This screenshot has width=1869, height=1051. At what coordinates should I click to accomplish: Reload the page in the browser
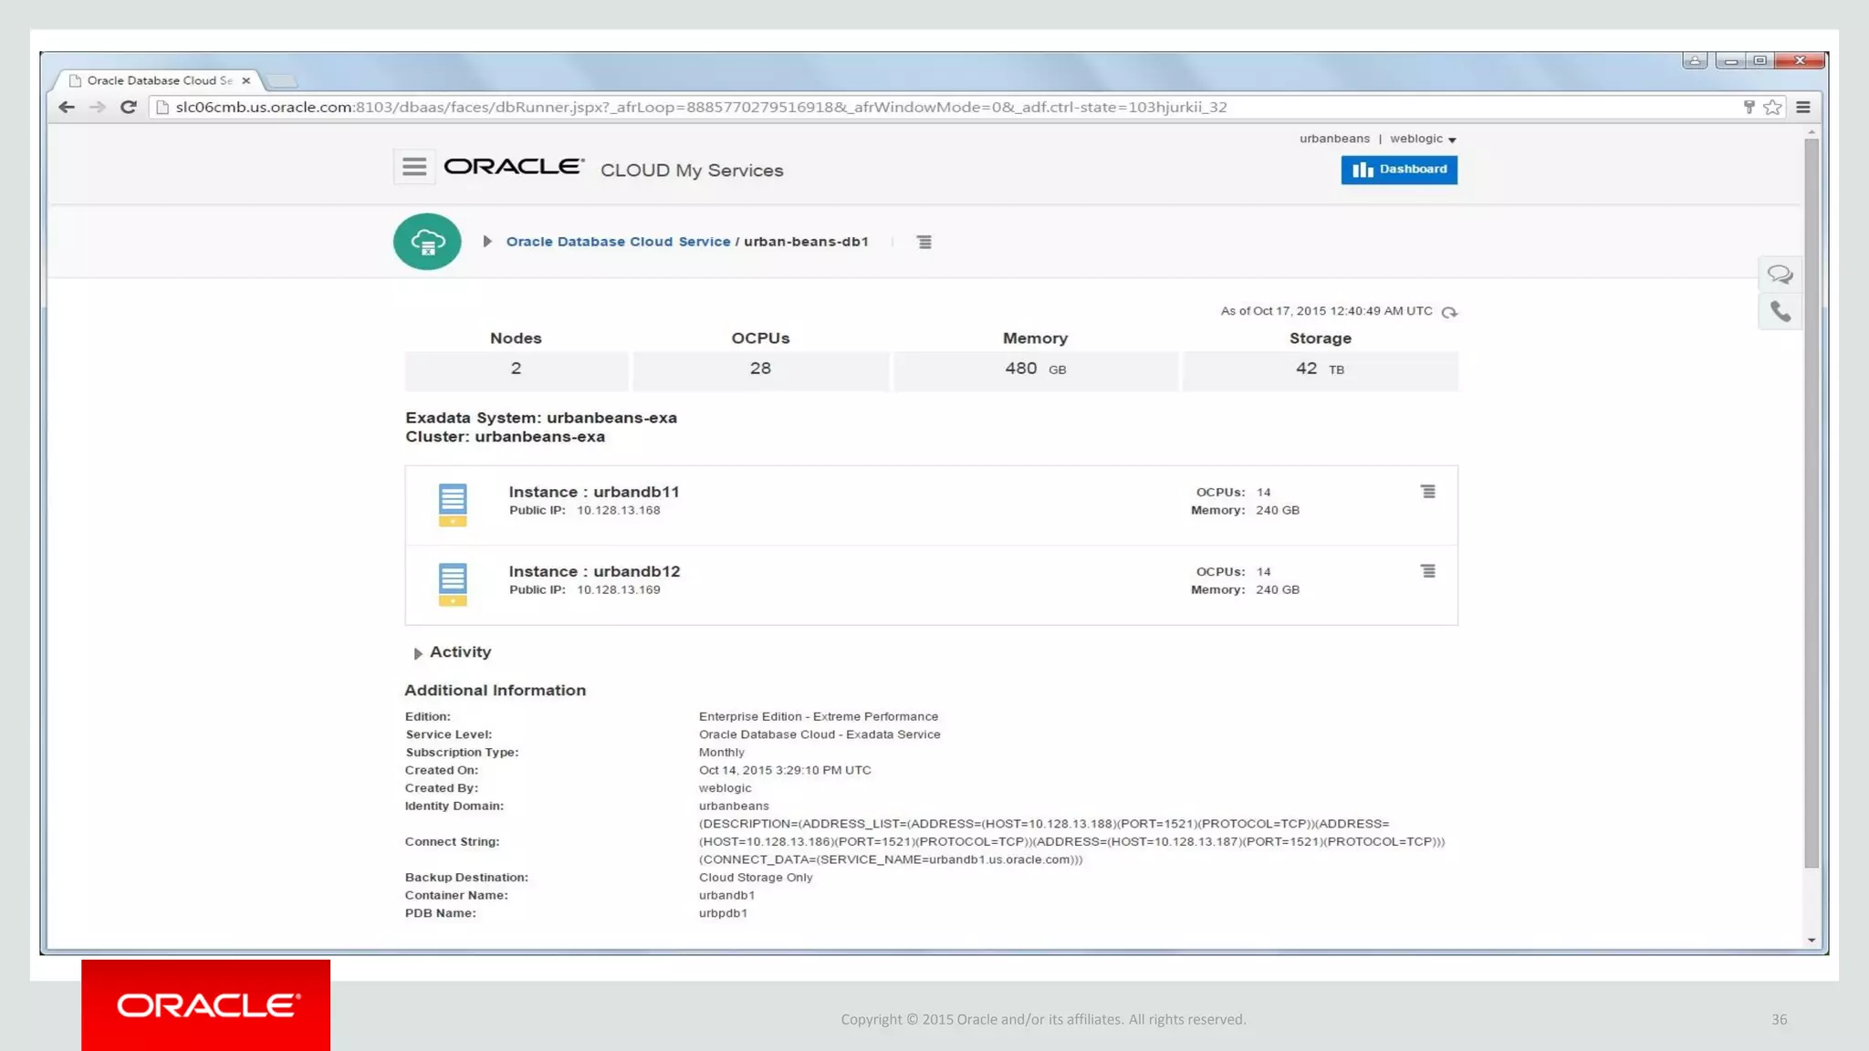129,108
